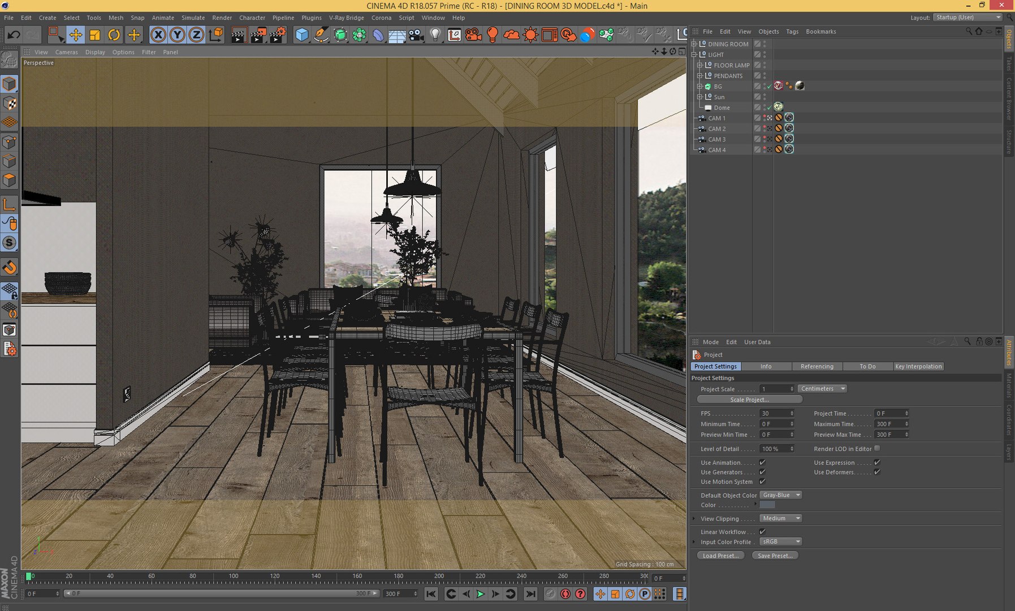Switch to the Referencing tab
The height and width of the screenshot is (611, 1015).
817,367
